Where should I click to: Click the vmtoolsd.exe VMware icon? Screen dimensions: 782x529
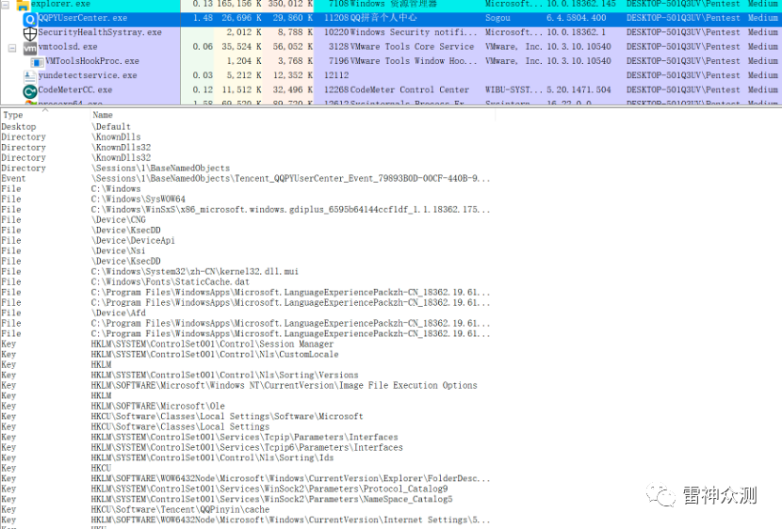30,48
